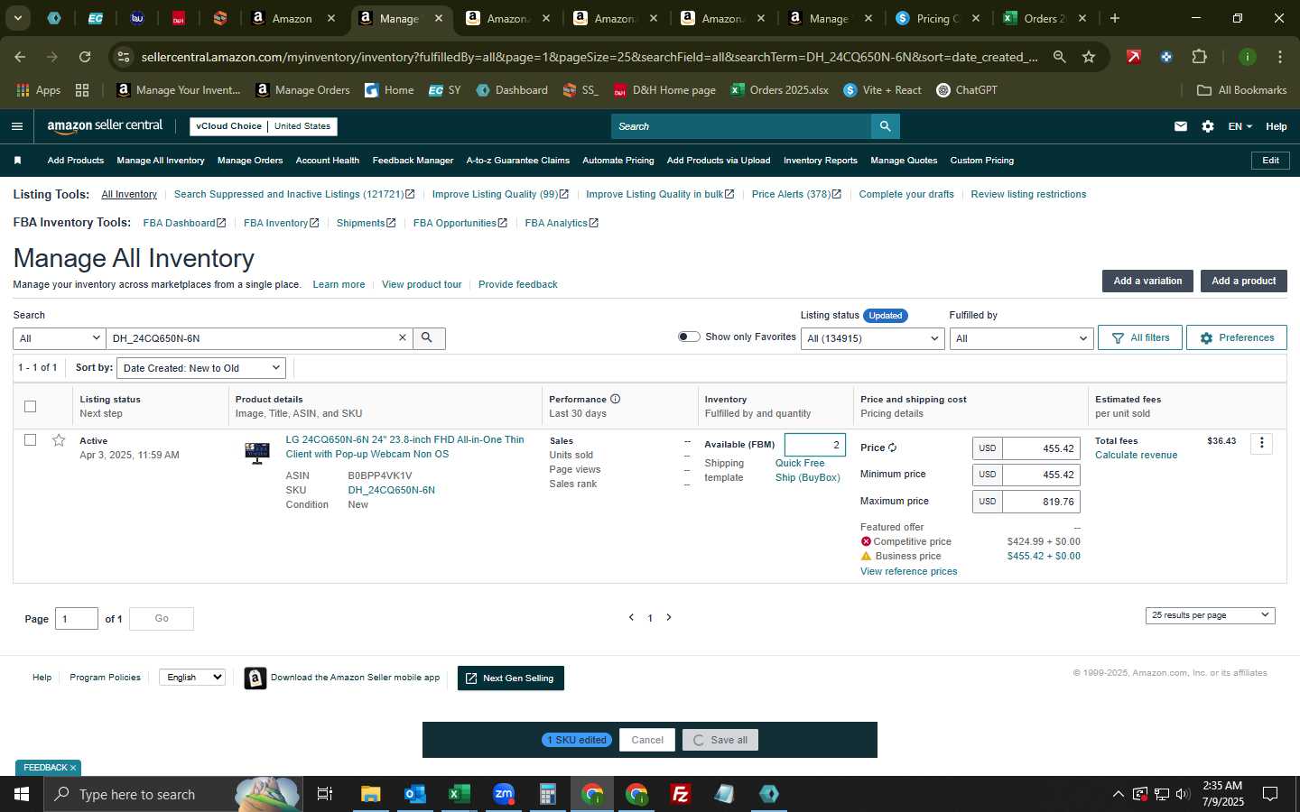Screen dimensions: 1300x812
Task: Click the Performance info icon
Action: click(x=616, y=399)
